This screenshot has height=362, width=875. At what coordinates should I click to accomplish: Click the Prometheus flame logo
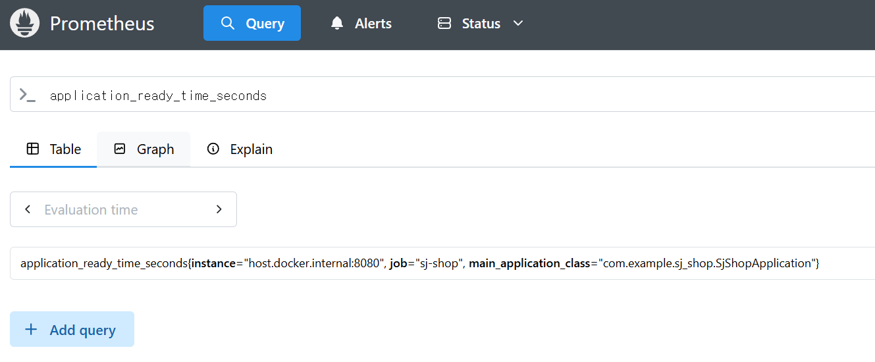click(x=25, y=24)
